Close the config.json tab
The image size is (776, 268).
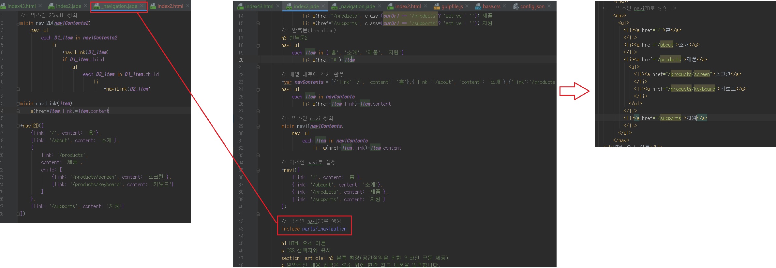click(x=549, y=6)
